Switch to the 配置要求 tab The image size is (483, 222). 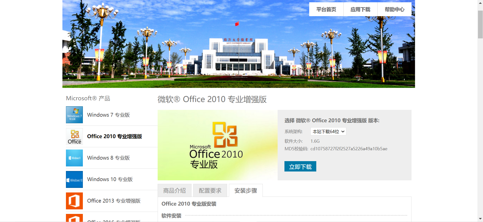210,190
